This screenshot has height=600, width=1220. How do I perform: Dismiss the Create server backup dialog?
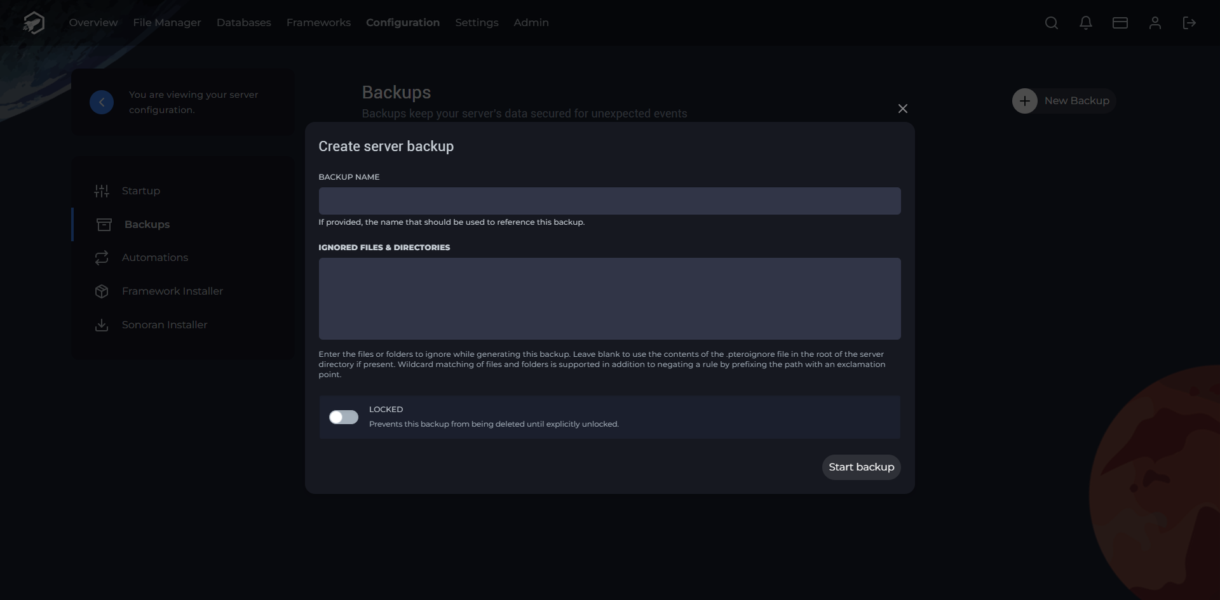pos(903,108)
